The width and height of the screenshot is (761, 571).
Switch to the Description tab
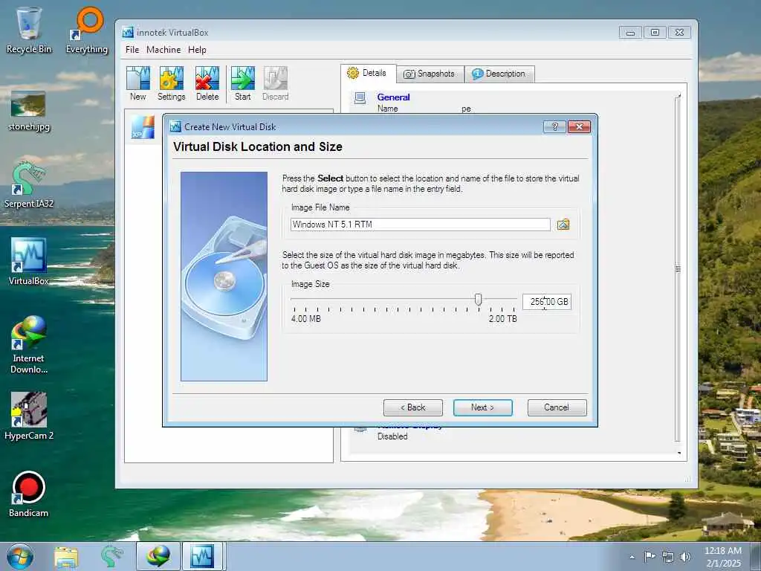(x=499, y=74)
